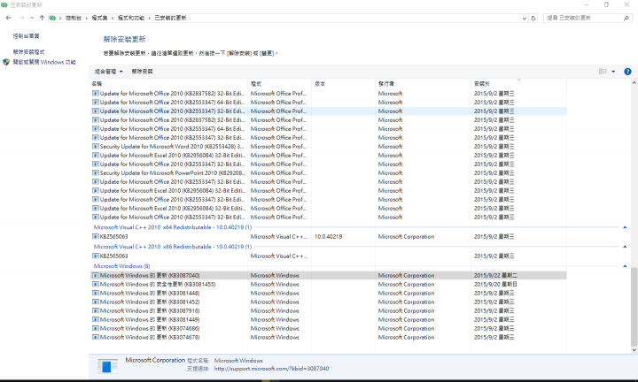Refresh the installed updates list
Viewport: 638px width, 382px height.
533,18
